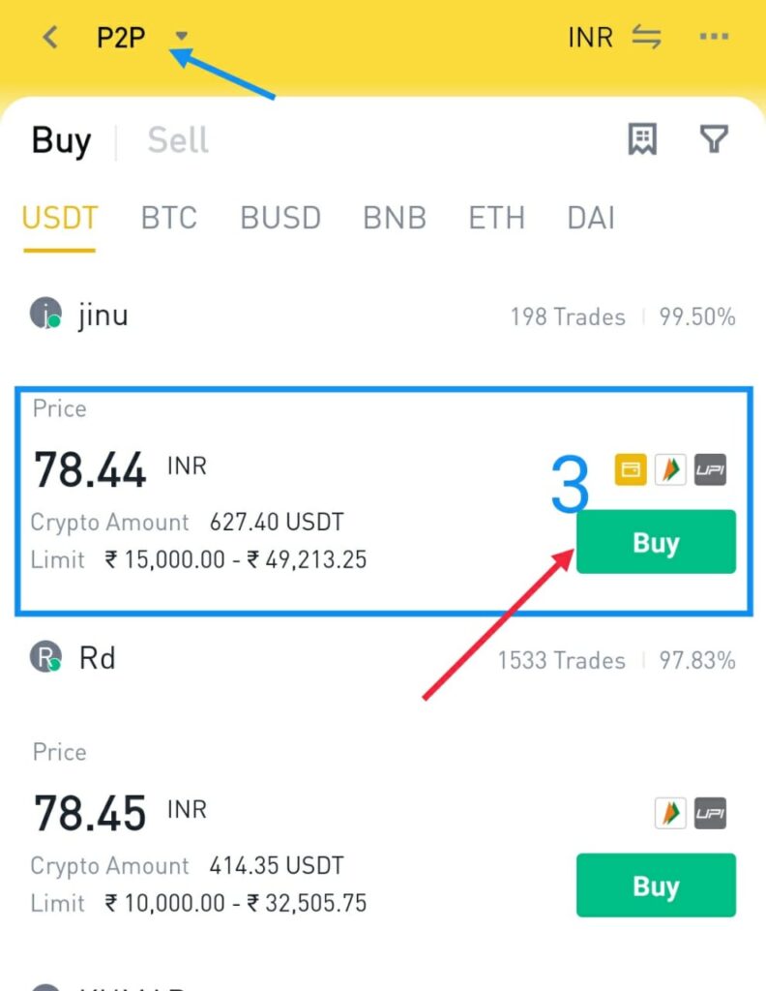
Task: Expand the P2P mode dropdown arrow
Action: point(182,36)
